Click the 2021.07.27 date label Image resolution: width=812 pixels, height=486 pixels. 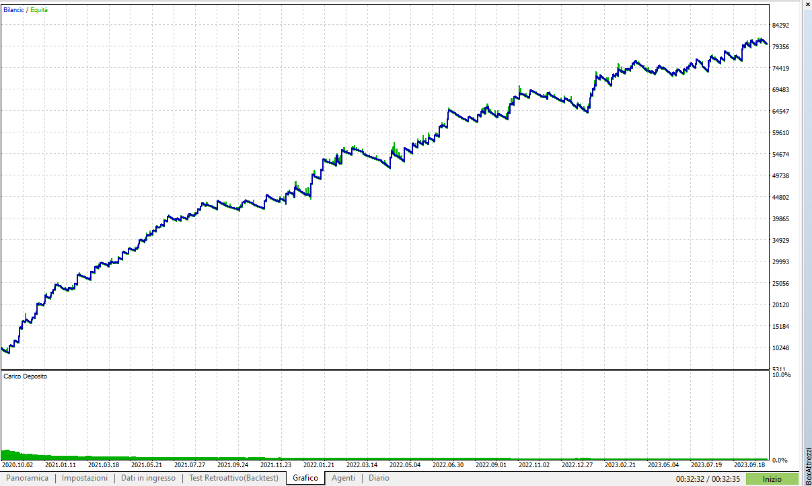click(190, 464)
